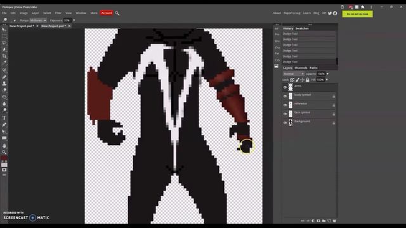Toggle lock image pixels brush icon
Viewport: 406px width, 228px height.
pyautogui.click(x=298, y=80)
